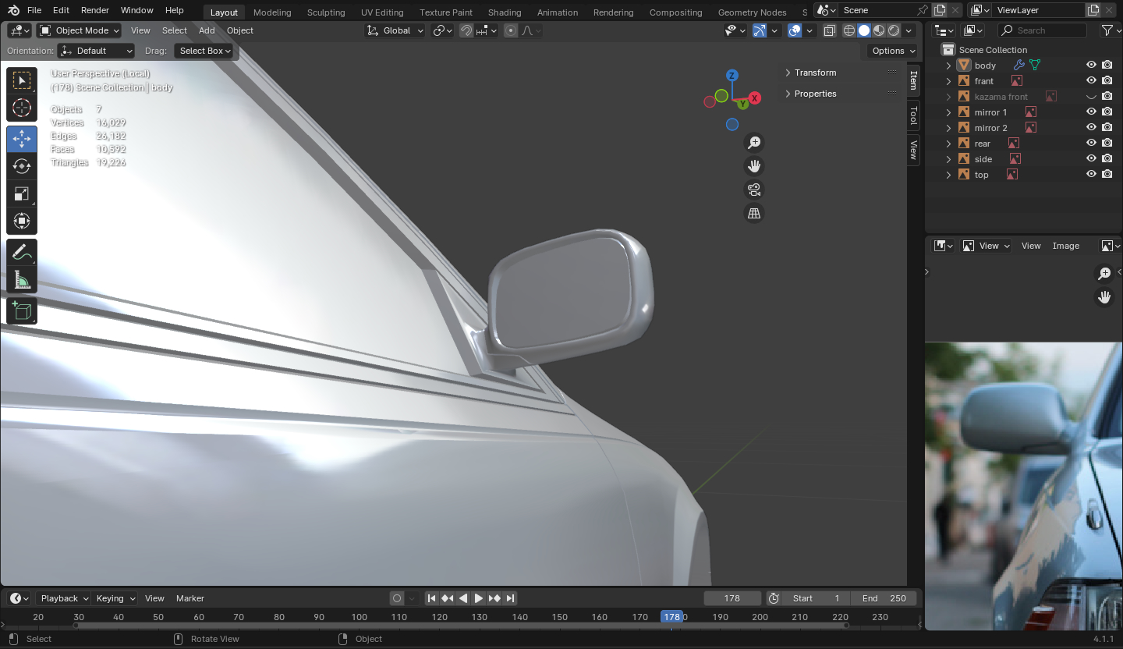Open the outliner filter funnel
This screenshot has height=649, width=1123.
tap(1107, 30)
